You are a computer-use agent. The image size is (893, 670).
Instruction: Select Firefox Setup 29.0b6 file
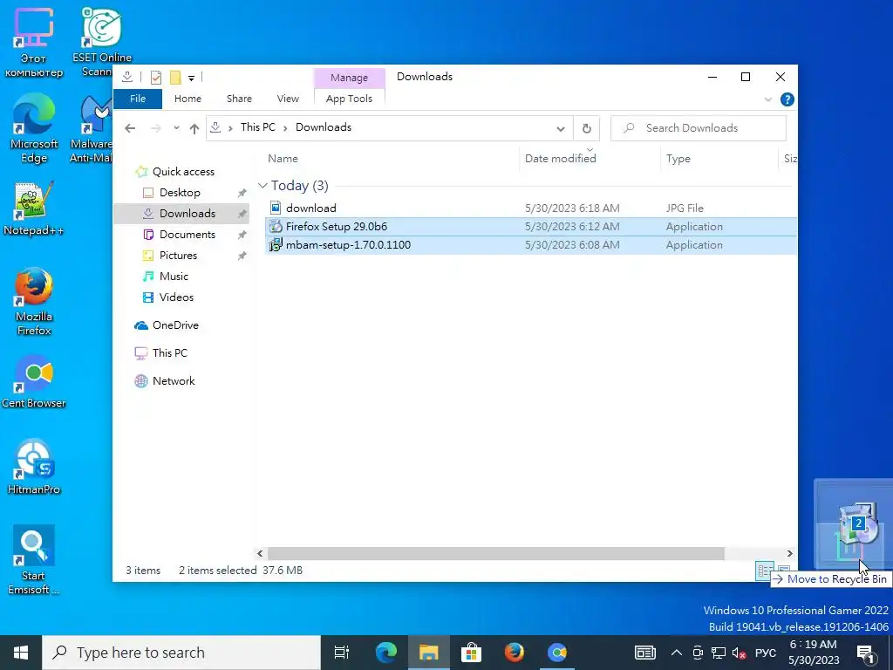pyautogui.click(x=531, y=226)
